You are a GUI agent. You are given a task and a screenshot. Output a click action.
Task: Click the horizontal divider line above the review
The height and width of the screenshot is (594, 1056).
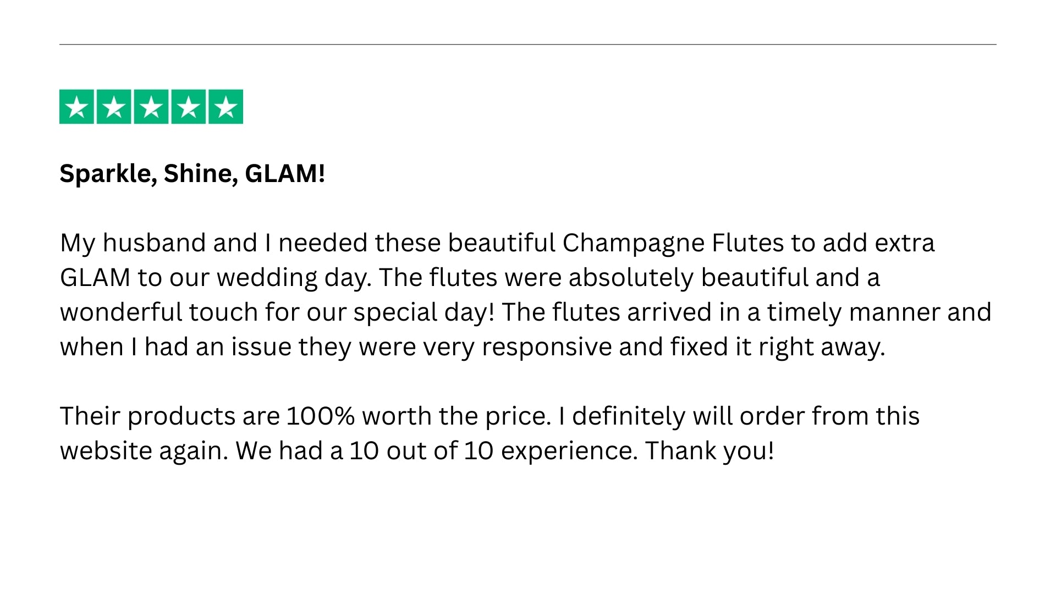pos(527,44)
